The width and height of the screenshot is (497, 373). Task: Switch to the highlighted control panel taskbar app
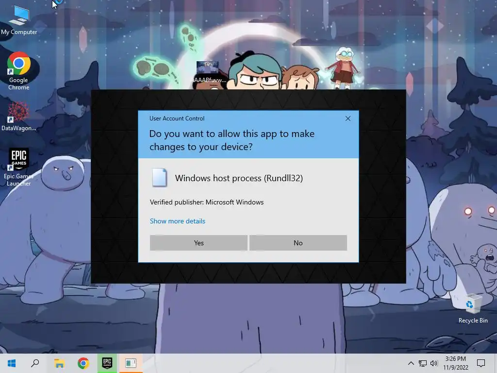(x=131, y=363)
